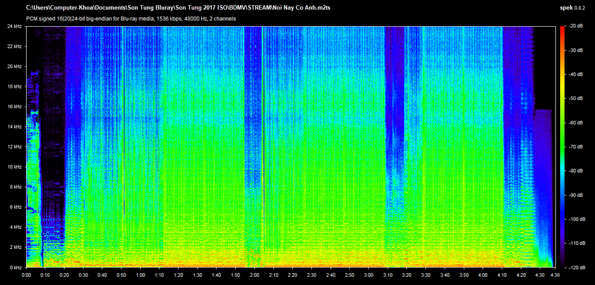Click the 4:30 time axis label
Viewport: 595px width, 285px height.
click(x=539, y=275)
